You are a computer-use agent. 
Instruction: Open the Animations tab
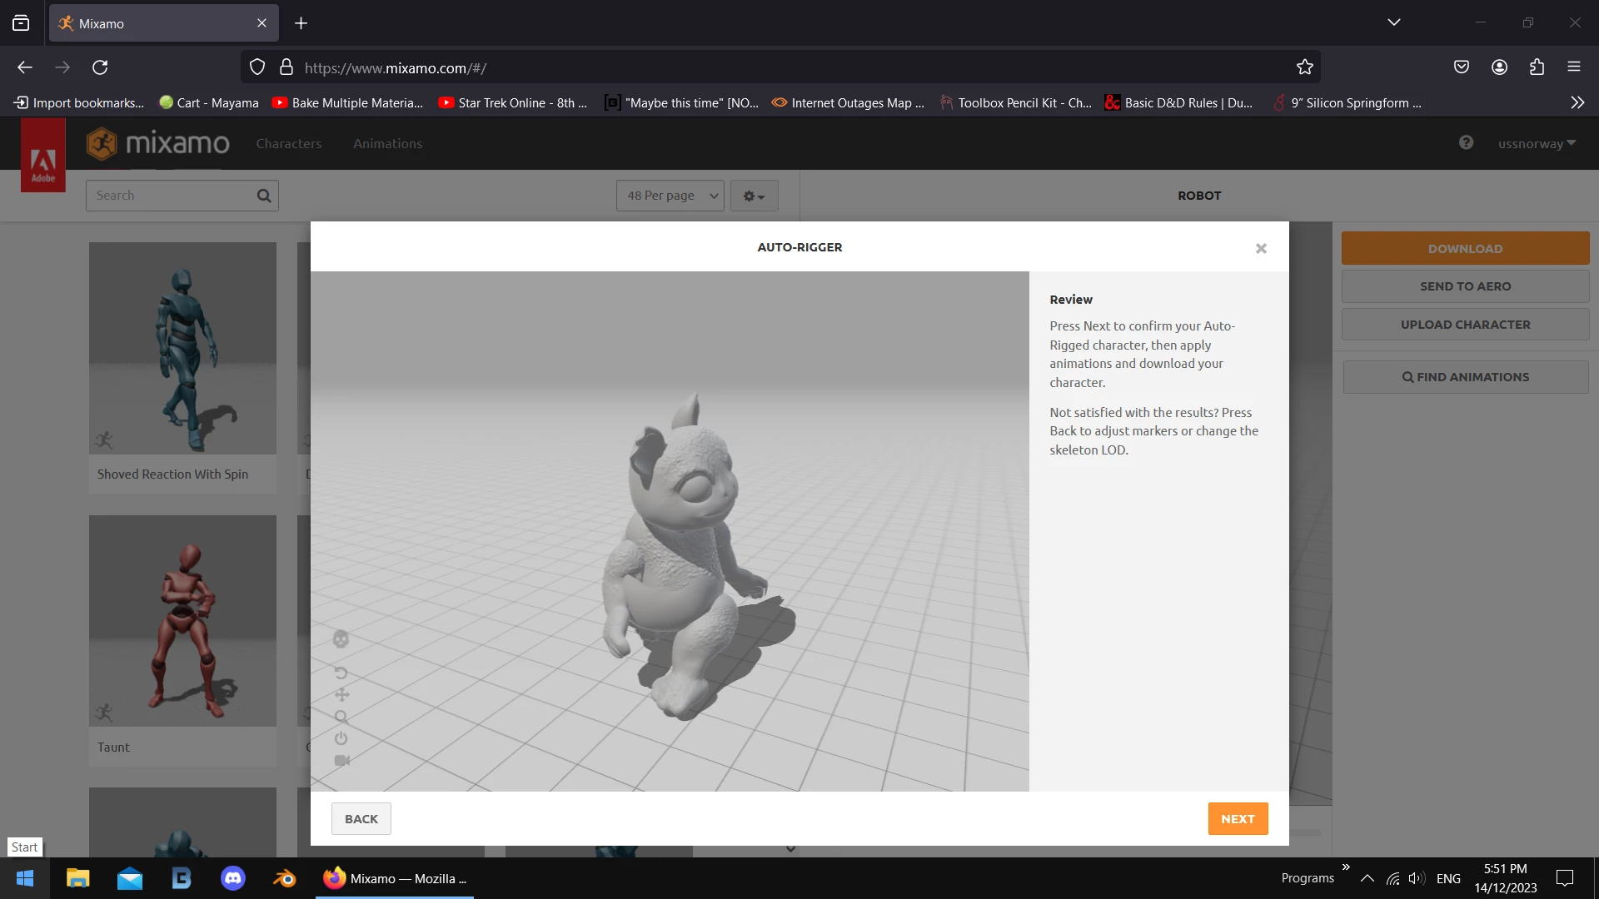point(387,144)
